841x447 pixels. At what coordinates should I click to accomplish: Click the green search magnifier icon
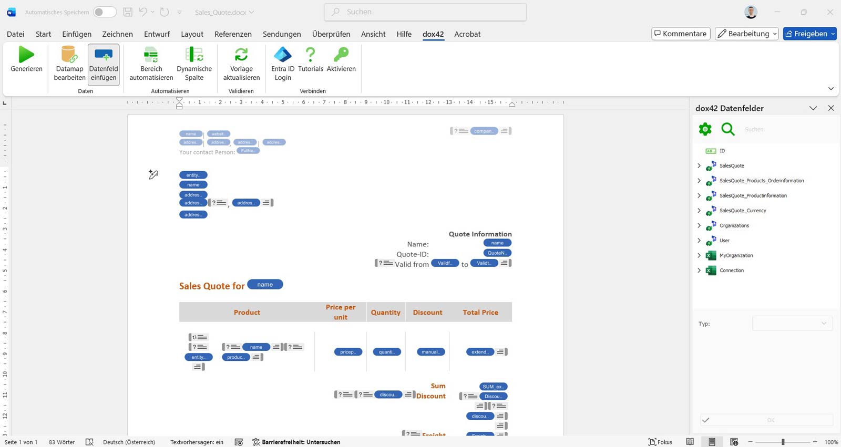[x=728, y=129]
